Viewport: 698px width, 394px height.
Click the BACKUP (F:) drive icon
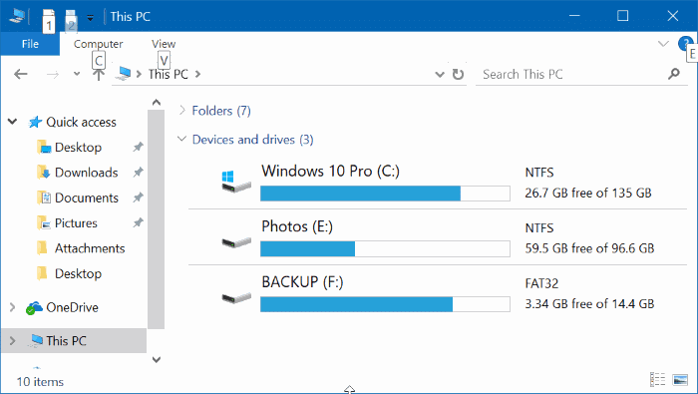236,298
